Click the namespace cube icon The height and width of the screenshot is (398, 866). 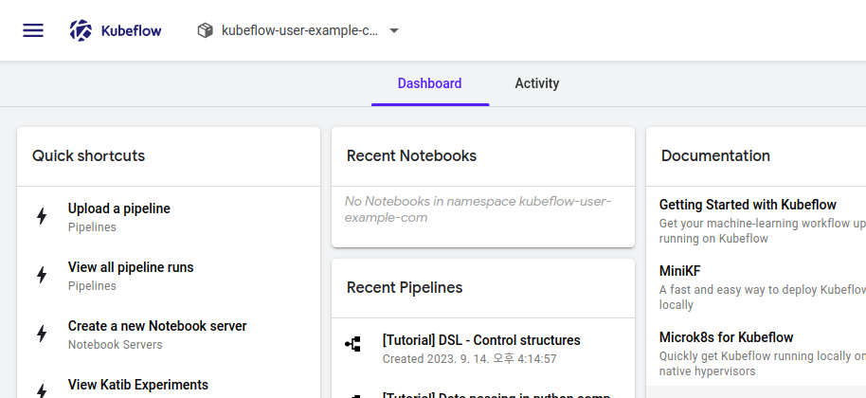click(x=205, y=30)
